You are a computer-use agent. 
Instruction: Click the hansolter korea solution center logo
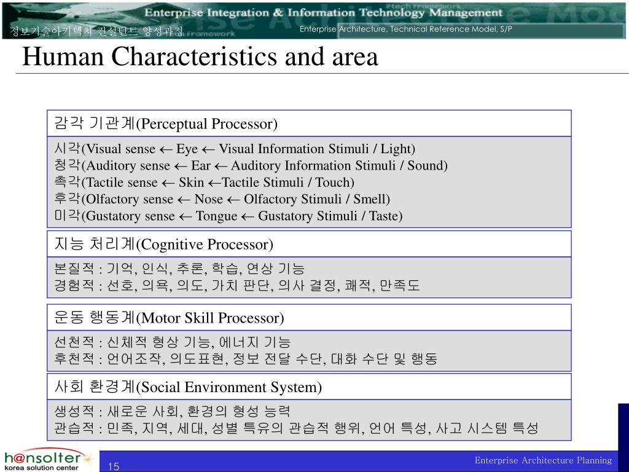(x=48, y=460)
